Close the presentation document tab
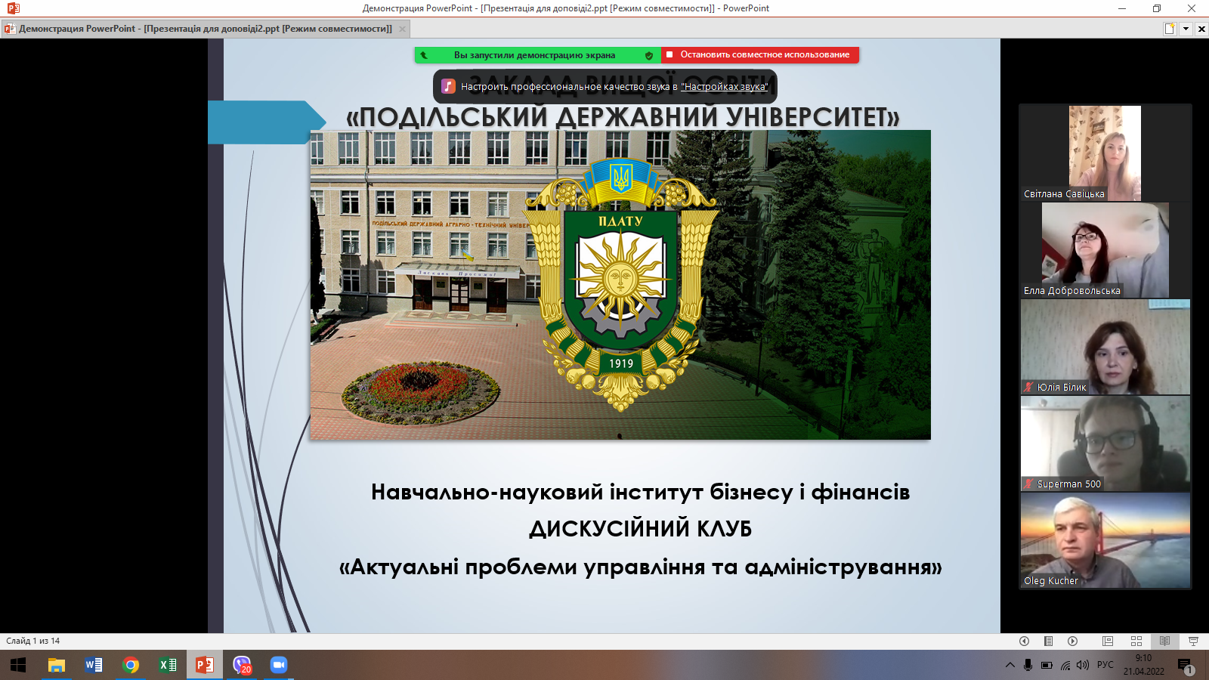The image size is (1209, 680). tap(402, 29)
